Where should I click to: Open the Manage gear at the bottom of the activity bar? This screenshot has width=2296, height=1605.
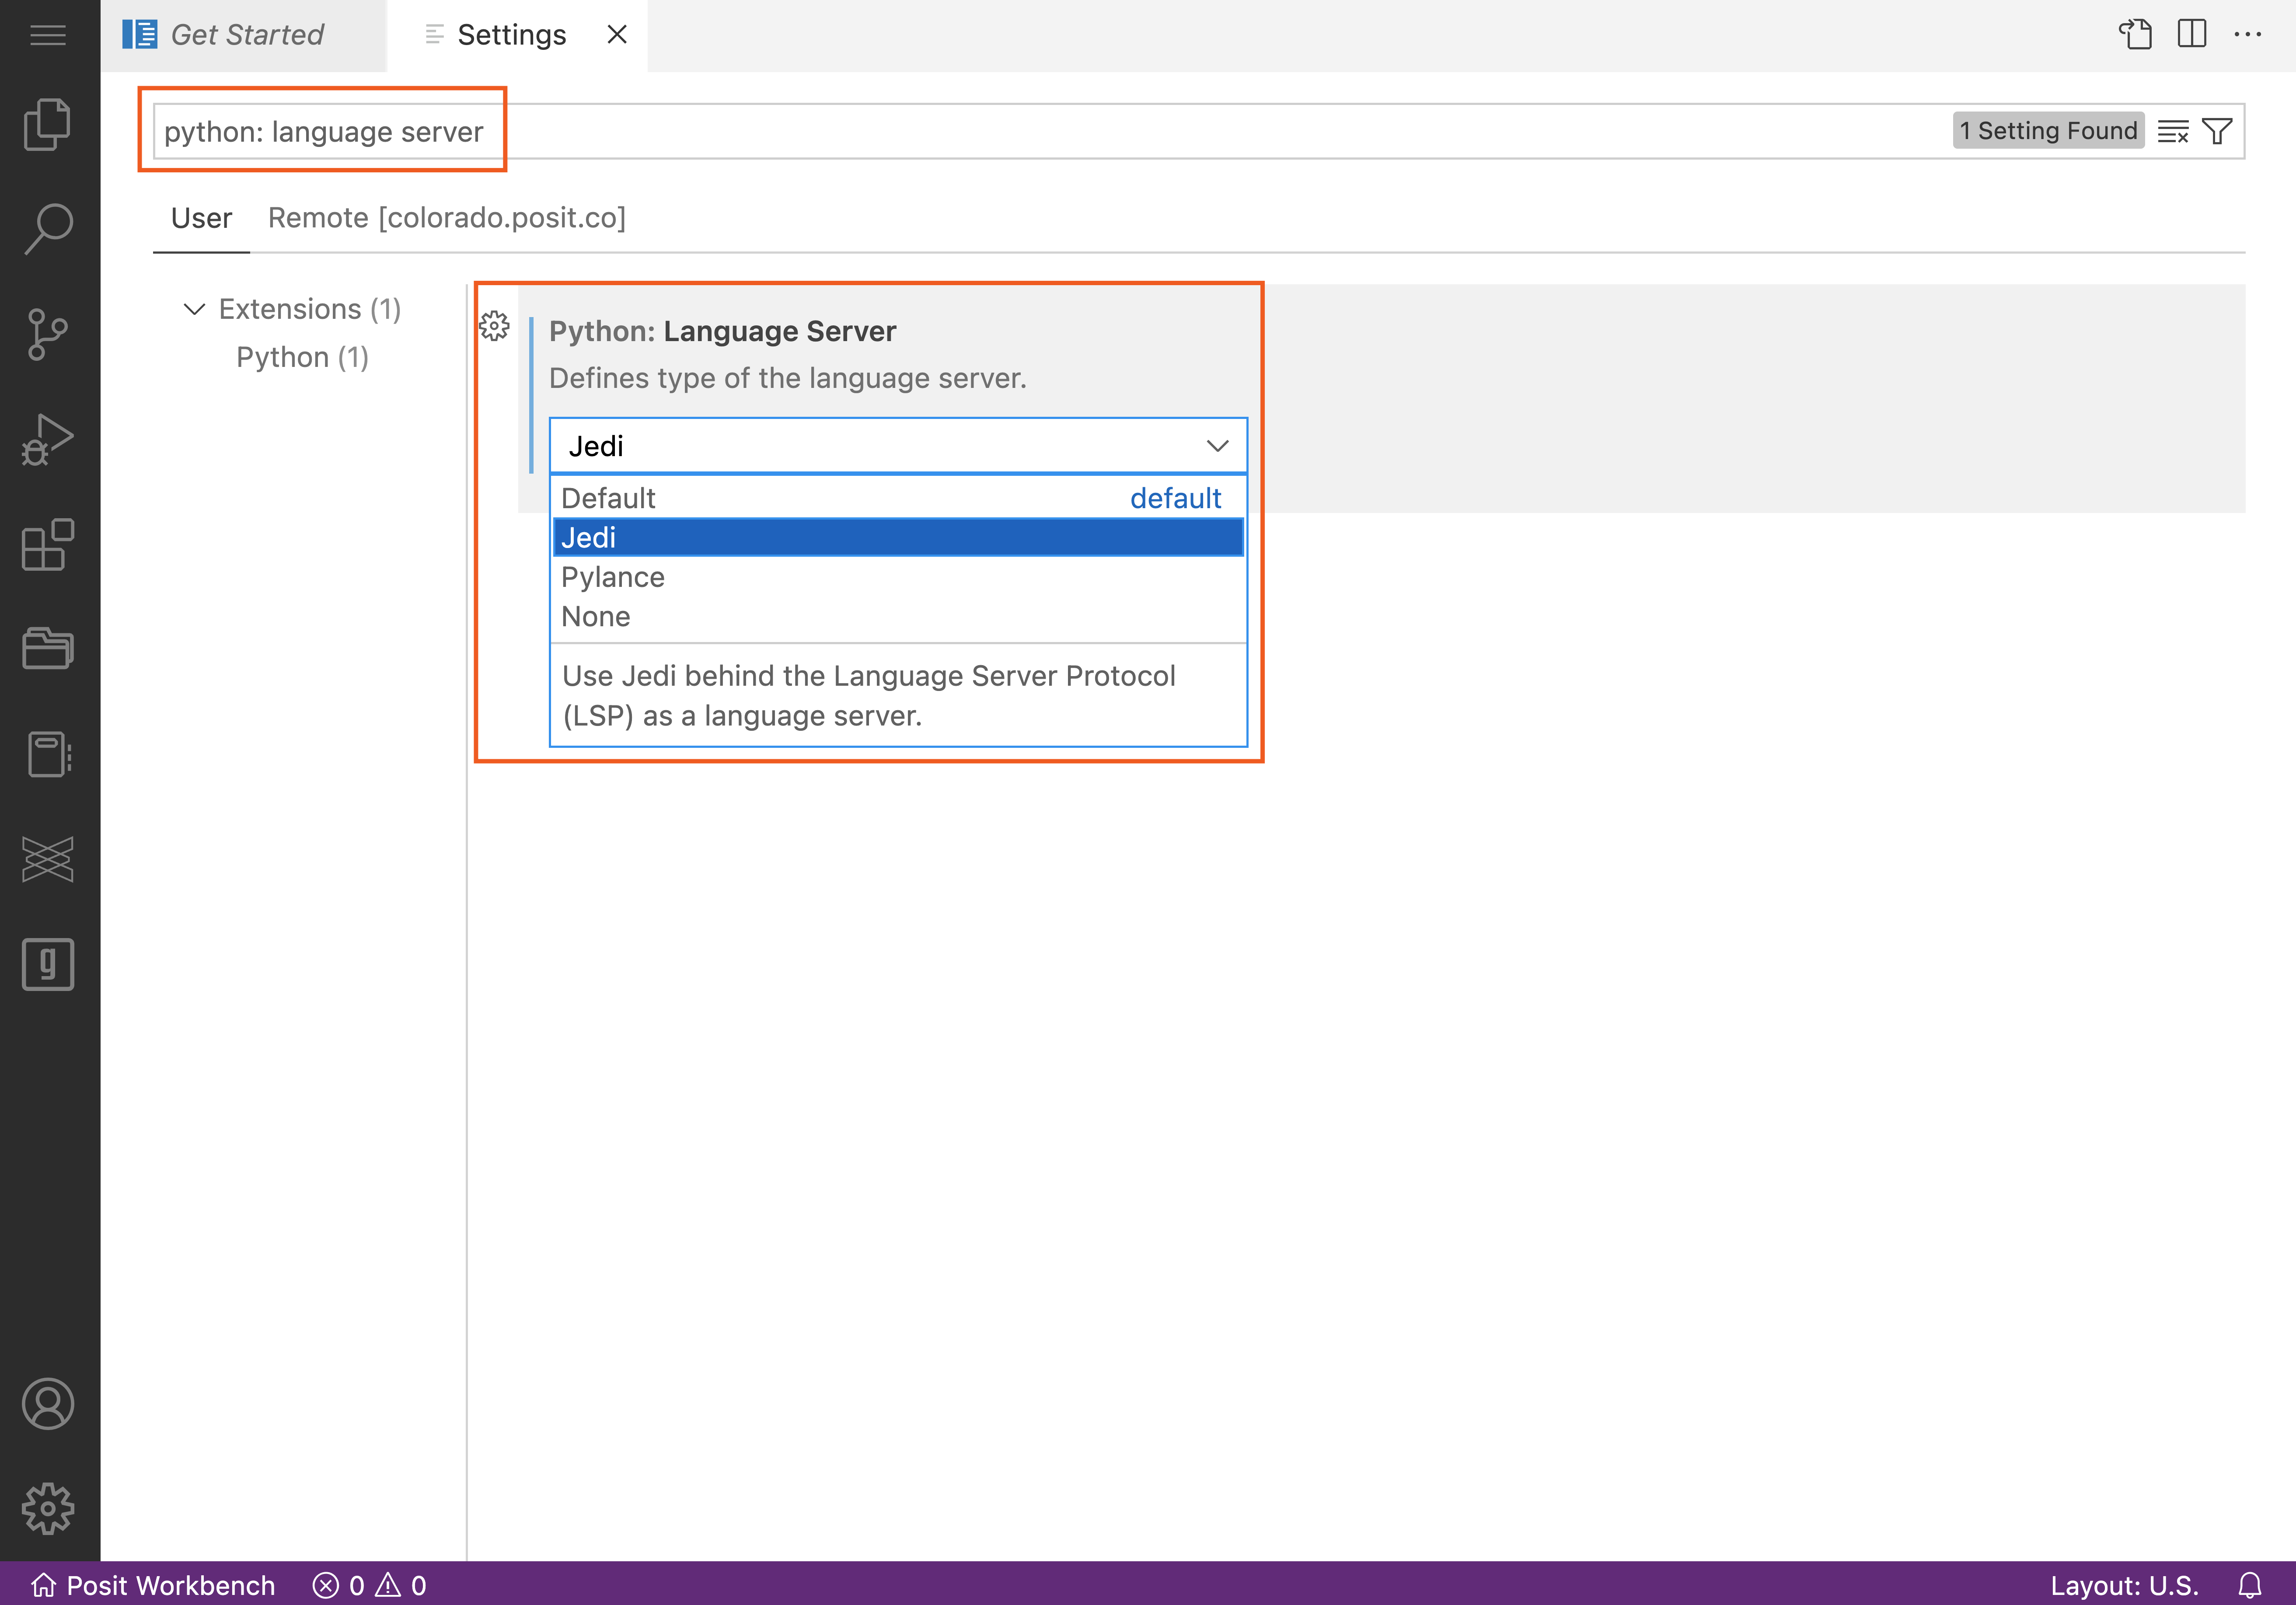[48, 1508]
